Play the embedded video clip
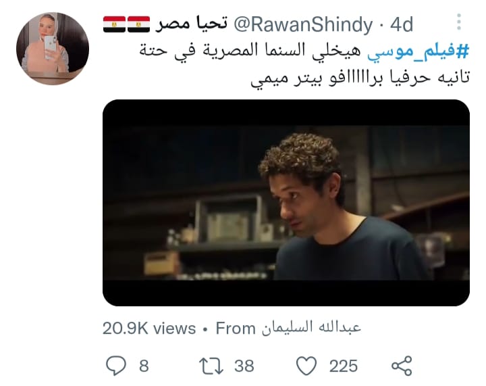This screenshot has height=386, width=486. (286, 203)
